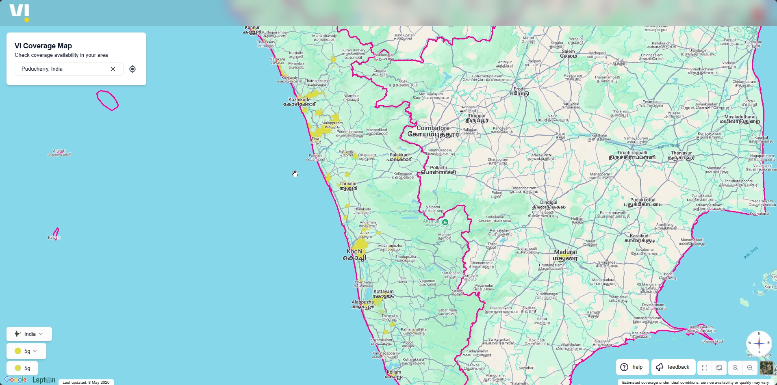Click the 'Vi Coverage Map' heading
The image size is (777, 385).
point(43,46)
